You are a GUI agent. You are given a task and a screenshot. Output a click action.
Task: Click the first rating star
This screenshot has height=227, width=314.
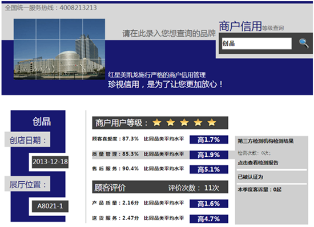click(157, 122)
